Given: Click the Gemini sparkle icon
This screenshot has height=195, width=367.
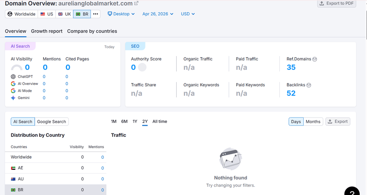Looking at the screenshot, I should click(x=13, y=98).
